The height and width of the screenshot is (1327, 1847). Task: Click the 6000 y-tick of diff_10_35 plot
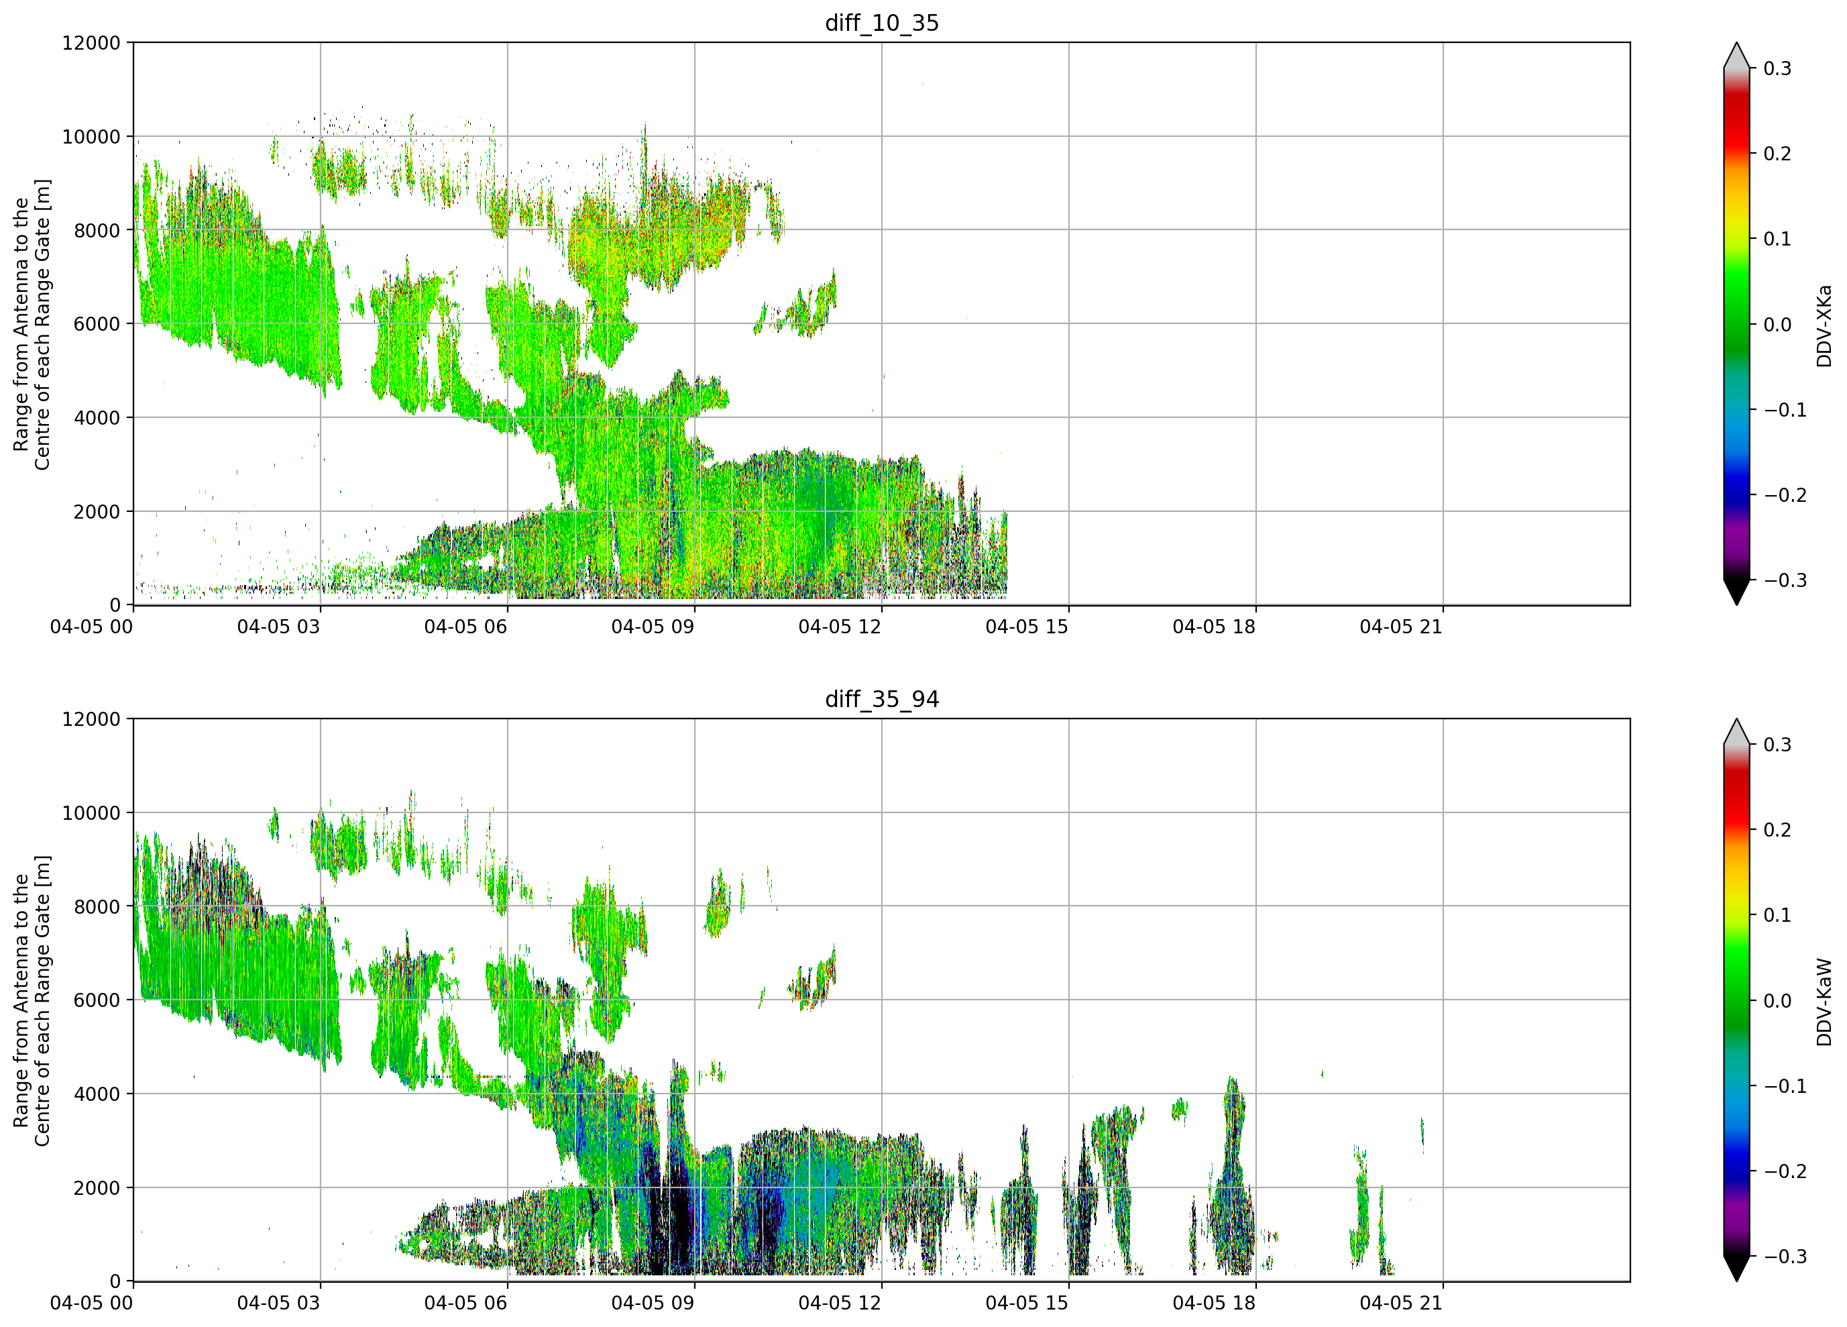pyautogui.click(x=97, y=323)
